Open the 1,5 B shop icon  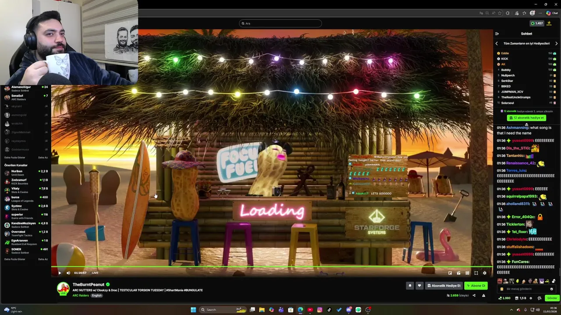(520, 298)
